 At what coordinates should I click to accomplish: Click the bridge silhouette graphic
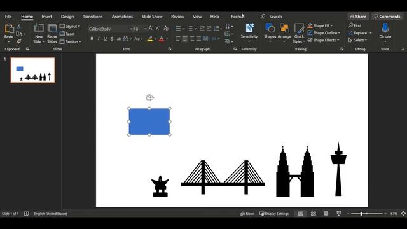pyautogui.click(x=223, y=177)
